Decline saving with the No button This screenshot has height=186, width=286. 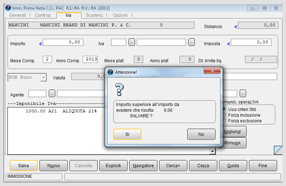201,134
